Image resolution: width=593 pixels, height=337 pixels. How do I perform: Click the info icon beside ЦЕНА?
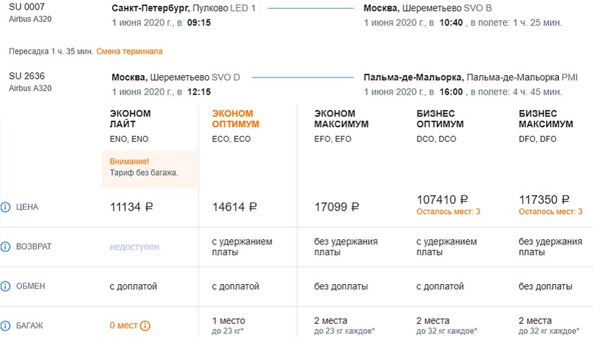pos(6,207)
